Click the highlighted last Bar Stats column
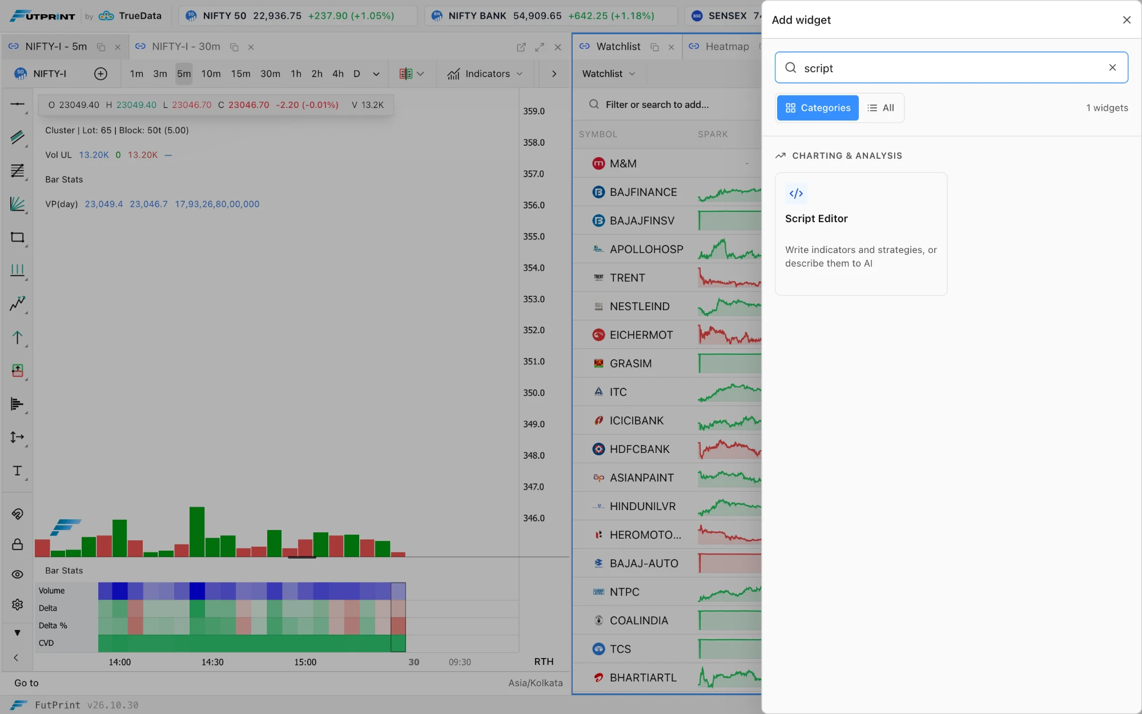 tap(398, 617)
